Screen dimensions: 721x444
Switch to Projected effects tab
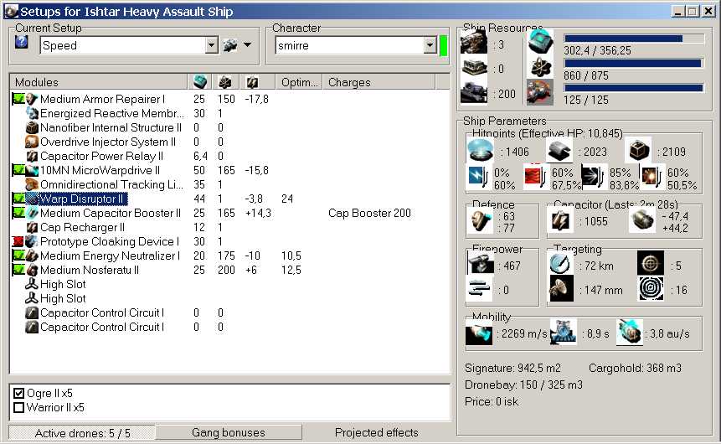tap(377, 432)
